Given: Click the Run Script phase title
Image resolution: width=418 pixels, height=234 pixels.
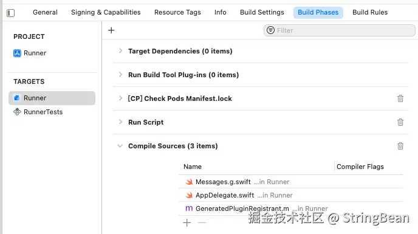Looking at the screenshot, I should (x=146, y=122).
